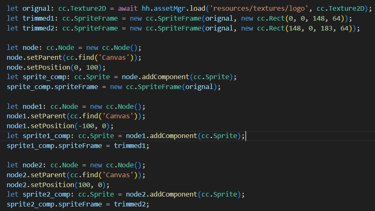Click node1.setPosition(-100, 0) line

pyautogui.click(x=60, y=126)
